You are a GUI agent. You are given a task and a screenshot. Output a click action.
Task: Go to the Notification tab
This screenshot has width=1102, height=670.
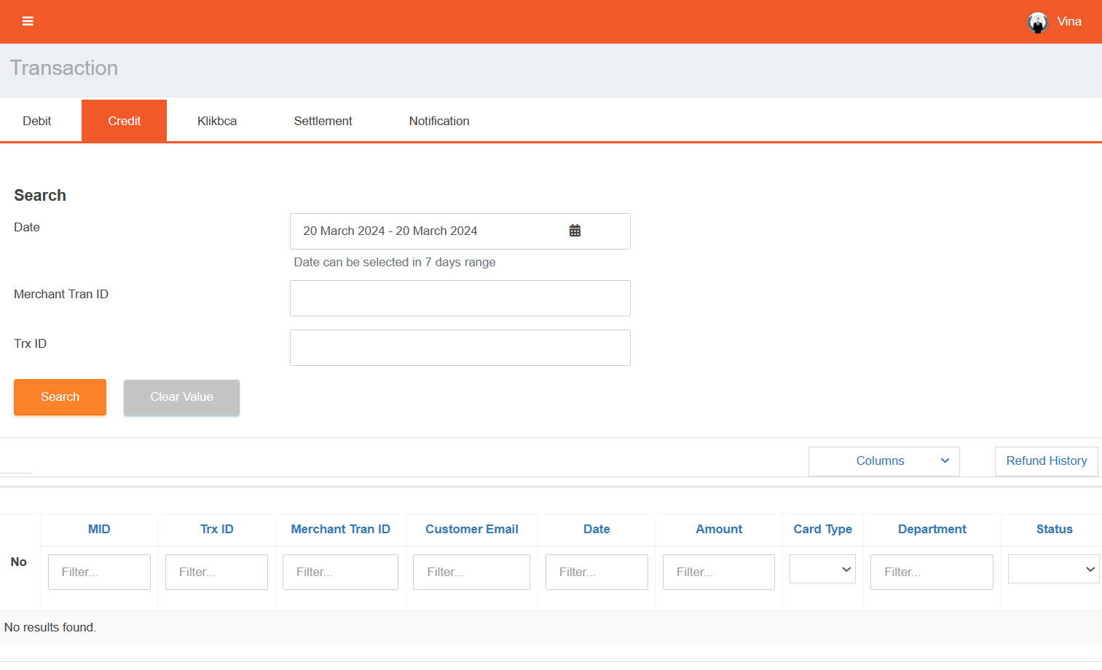pyautogui.click(x=438, y=121)
